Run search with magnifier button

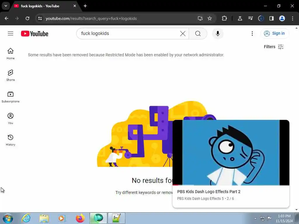click(x=198, y=34)
